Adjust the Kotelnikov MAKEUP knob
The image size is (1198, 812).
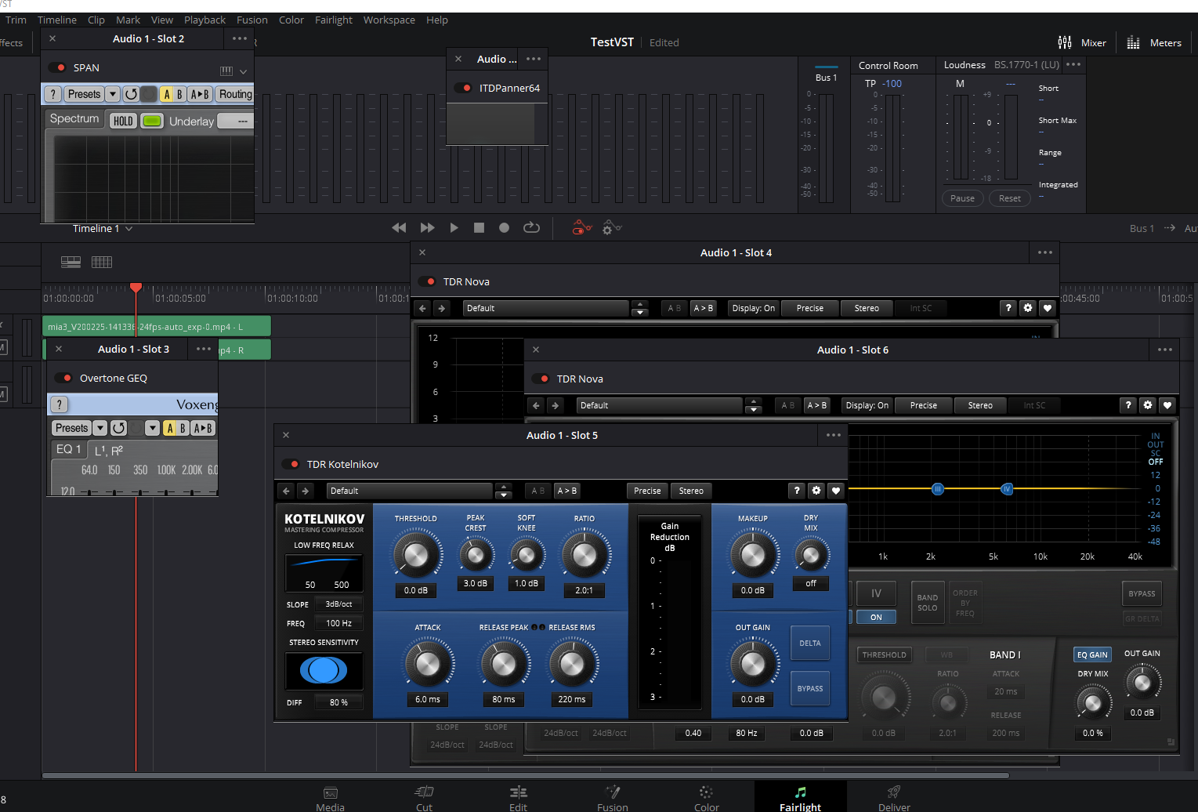[x=753, y=555]
